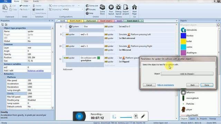Click the Debug layout bug icon
Viewport: 221px width, 124px height.
(x=118, y=7)
